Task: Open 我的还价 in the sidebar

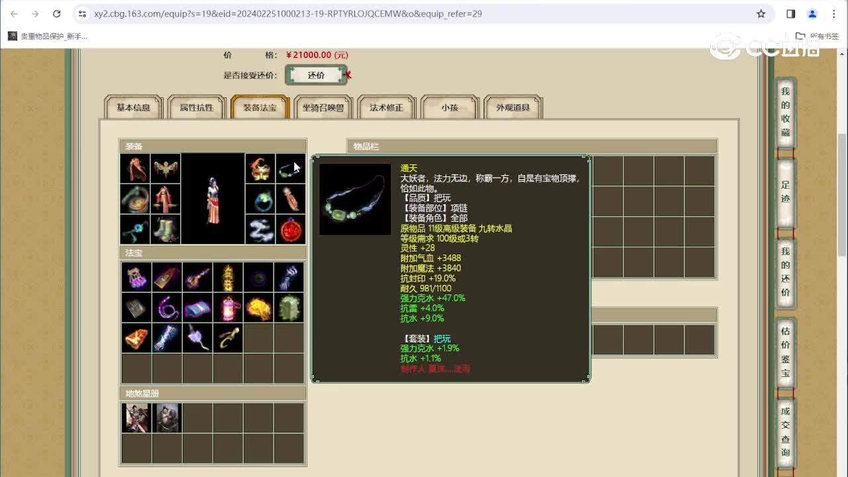Action: click(x=785, y=272)
